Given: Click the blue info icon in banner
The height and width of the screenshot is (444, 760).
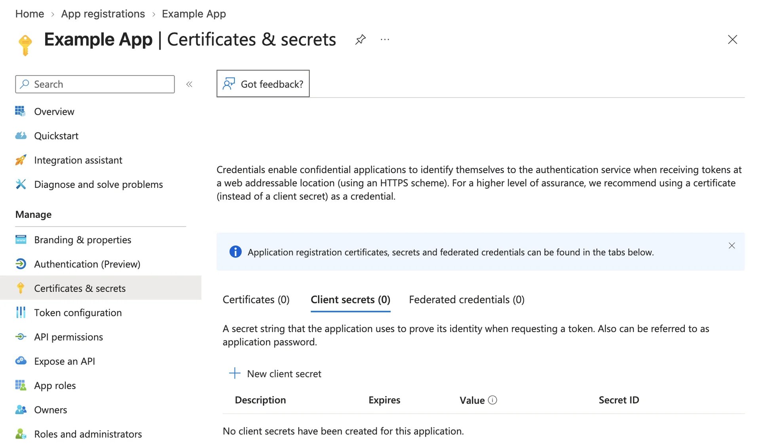Looking at the screenshot, I should click(x=236, y=252).
